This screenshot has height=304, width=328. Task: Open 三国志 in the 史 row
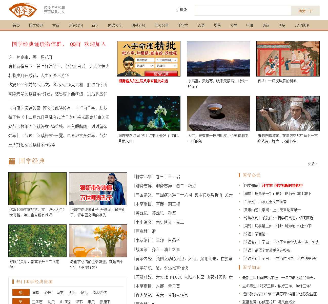point(37,302)
